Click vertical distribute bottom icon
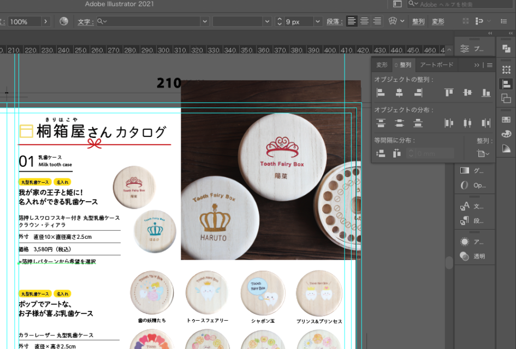The image size is (516, 349). tap(418, 123)
